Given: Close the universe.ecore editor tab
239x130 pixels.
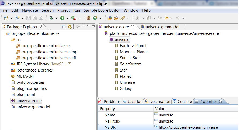Looking at the screenshot, I should click(132, 27).
